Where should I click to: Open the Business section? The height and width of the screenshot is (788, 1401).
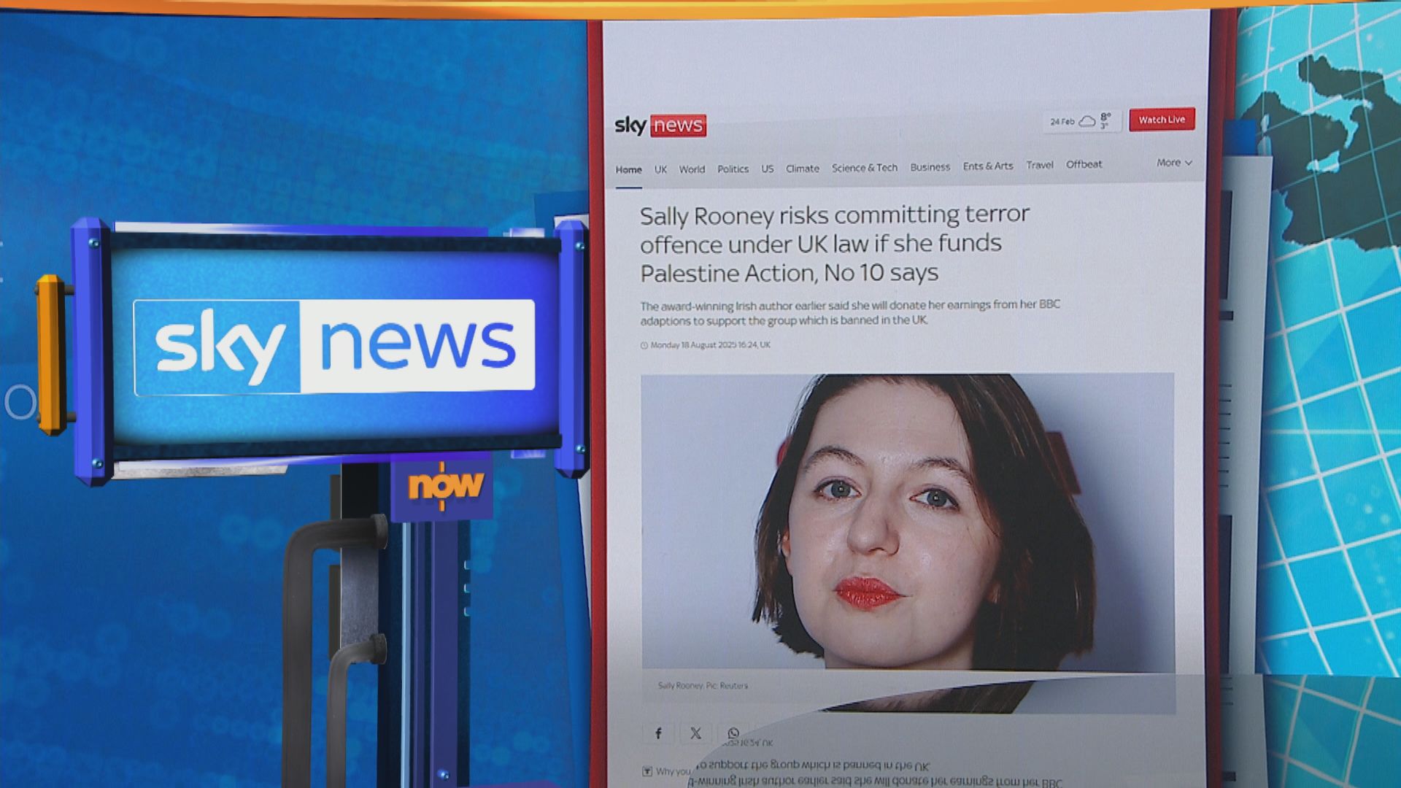point(930,167)
